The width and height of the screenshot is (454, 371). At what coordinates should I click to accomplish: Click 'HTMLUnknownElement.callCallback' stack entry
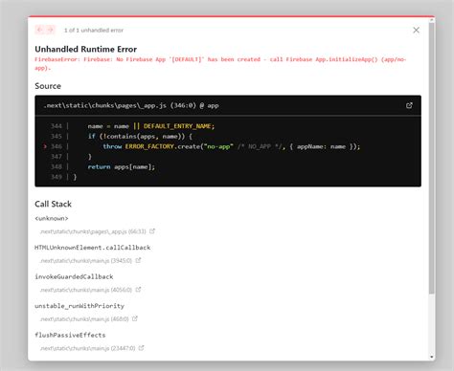click(x=93, y=248)
